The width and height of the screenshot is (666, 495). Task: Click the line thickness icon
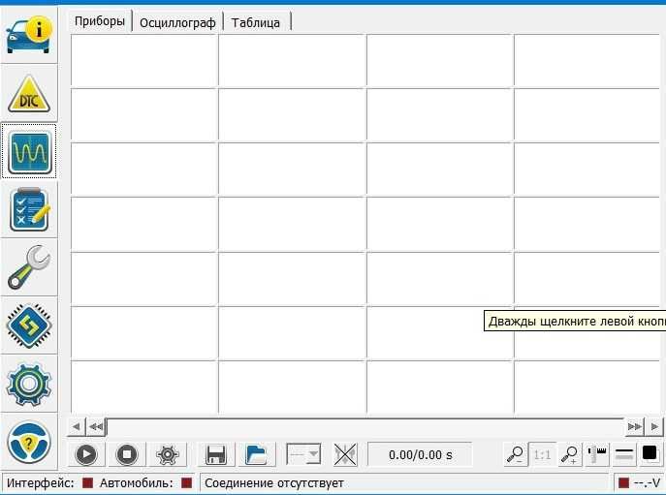click(x=624, y=454)
